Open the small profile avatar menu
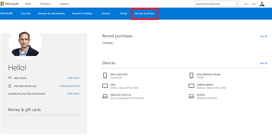 point(262,4)
